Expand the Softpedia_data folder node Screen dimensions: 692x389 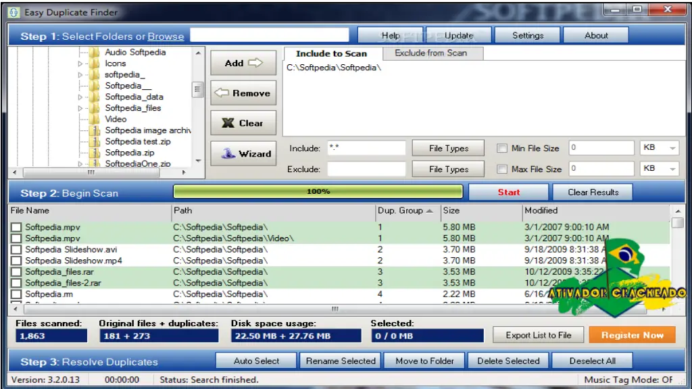pyautogui.click(x=80, y=97)
